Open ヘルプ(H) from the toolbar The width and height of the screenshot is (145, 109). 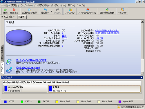click(122, 11)
